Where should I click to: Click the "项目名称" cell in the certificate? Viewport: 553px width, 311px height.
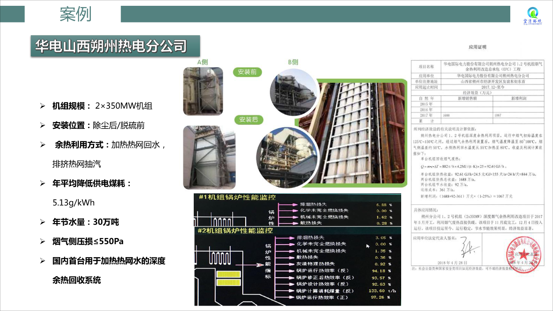[x=426, y=67]
